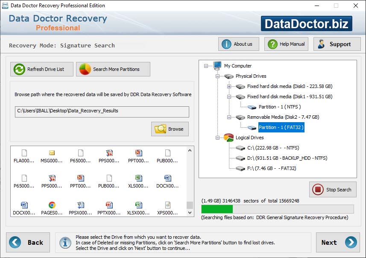
Task: Collapse the Removable Media Disk2 node
Action: 229,117
